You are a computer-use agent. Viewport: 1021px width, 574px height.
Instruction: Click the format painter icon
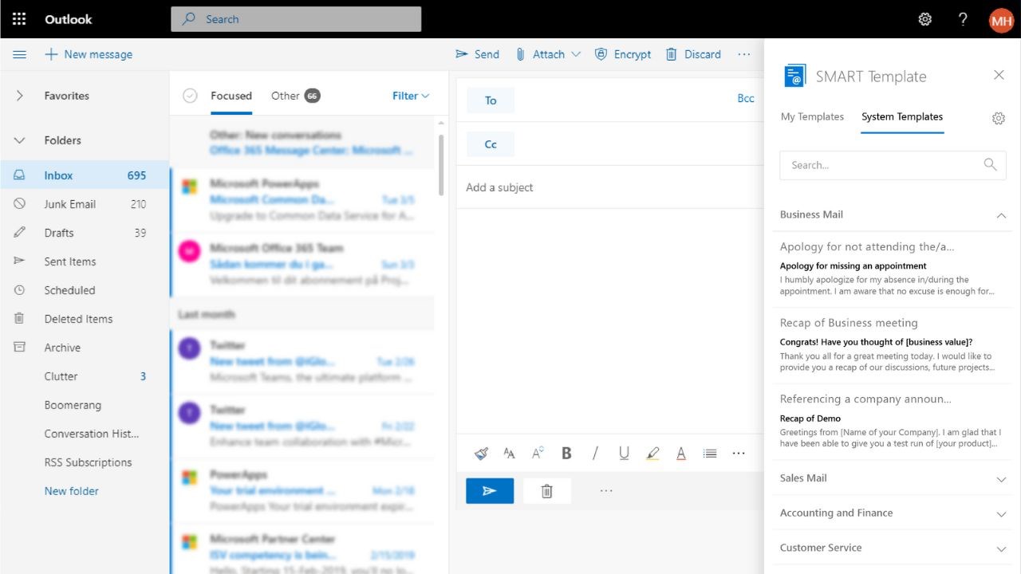tap(481, 453)
